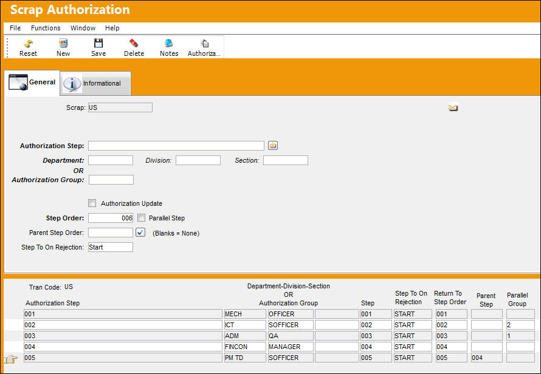
Task: Click the PM TD department cell
Action: 245,358
